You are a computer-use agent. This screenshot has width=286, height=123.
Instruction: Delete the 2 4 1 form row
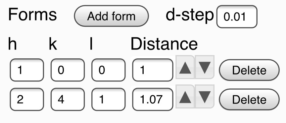pyautogui.click(x=249, y=99)
